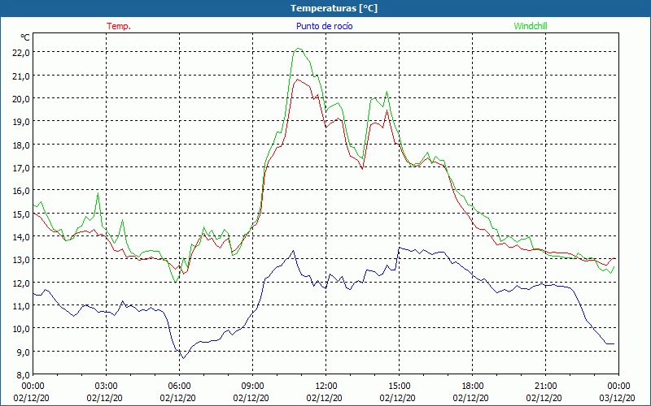This screenshot has width=651, height=406.
Task: Click the blue dew point minimum near 06:00
Action: (183, 358)
